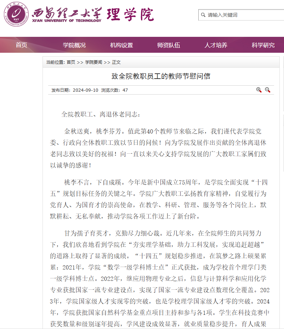The image size is (284, 329).
Task: Click the 浏览次数 view count text
Action: pos(114,90)
